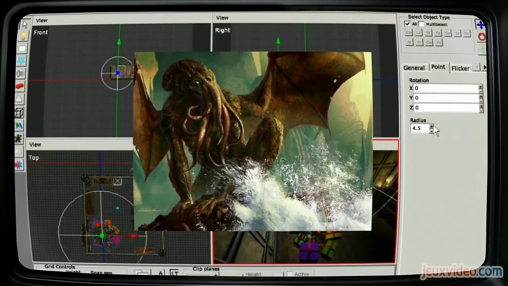The width and height of the screenshot is (508, 286).
Task: Filter by the Li object type
Action: [419, 33]
